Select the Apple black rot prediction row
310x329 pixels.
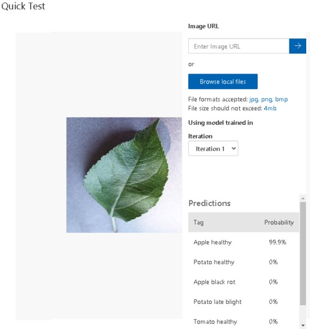[x=243, y=282]
